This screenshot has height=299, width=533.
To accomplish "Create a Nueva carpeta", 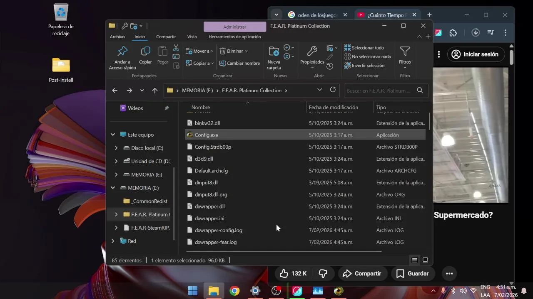I will point(274,57).
